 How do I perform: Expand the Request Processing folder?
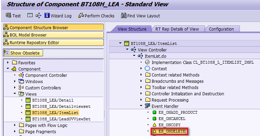(141, 100)
